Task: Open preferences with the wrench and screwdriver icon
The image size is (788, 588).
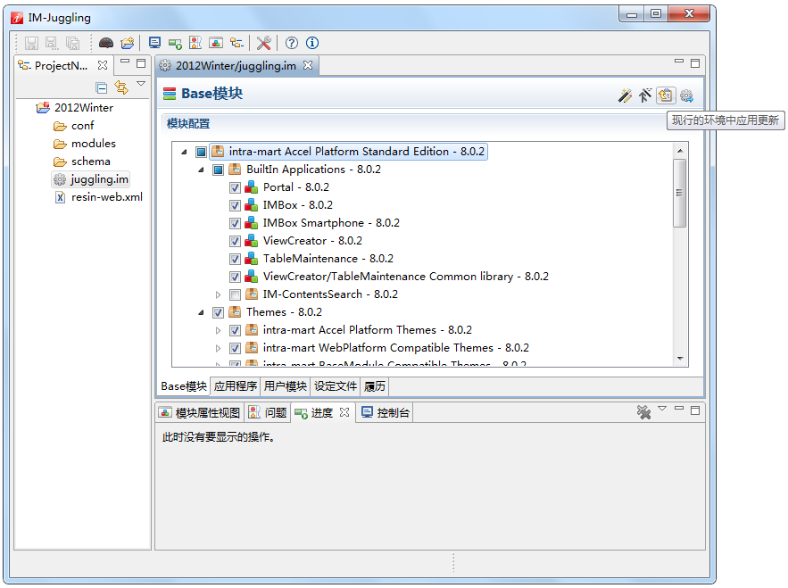Action: pos(264,43)
